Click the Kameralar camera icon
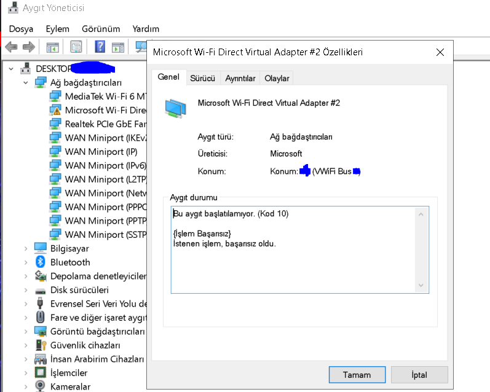490x392 pixels. (40, 386)
